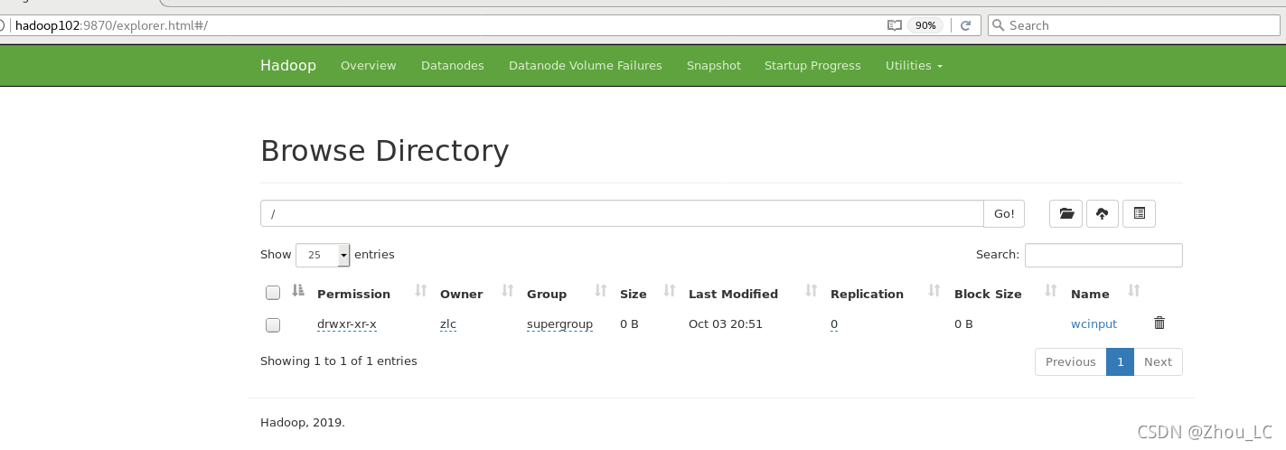The width and height of the screenshot is (1286, 450).
Task: Sort by Block Size column arrows
Action: point(1051,291)
